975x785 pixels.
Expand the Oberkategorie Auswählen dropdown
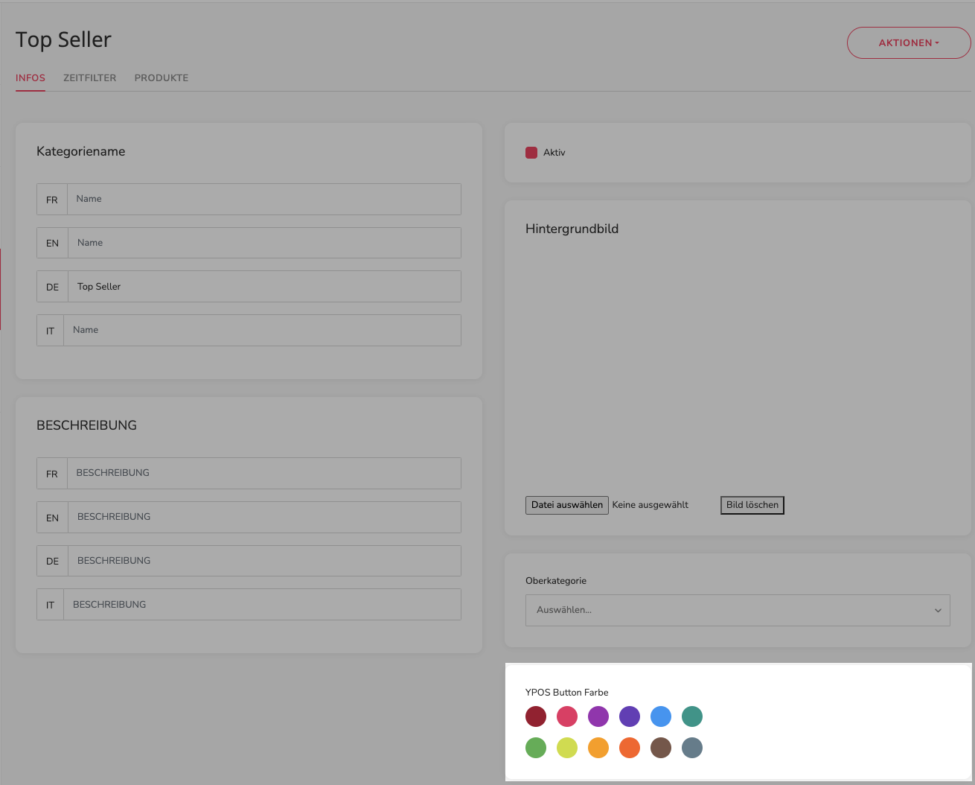[x=738, y=610]
